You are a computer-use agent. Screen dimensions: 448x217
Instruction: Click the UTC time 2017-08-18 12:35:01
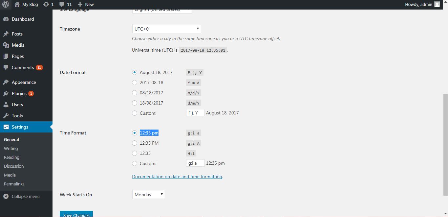pos(203,50)
